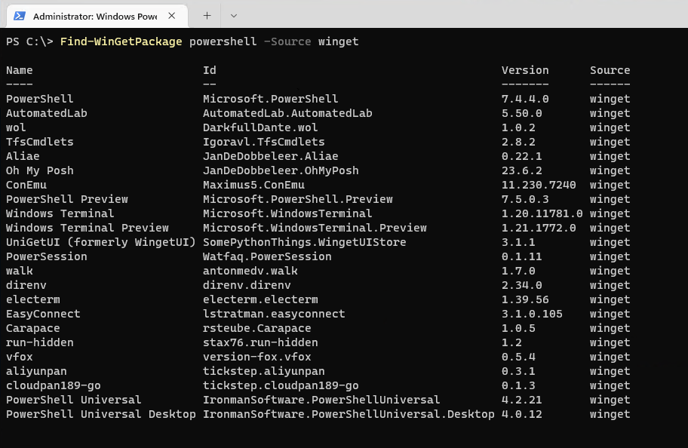Click the IronmanSoftware.PowerShellUniversal id

point(321,400)
